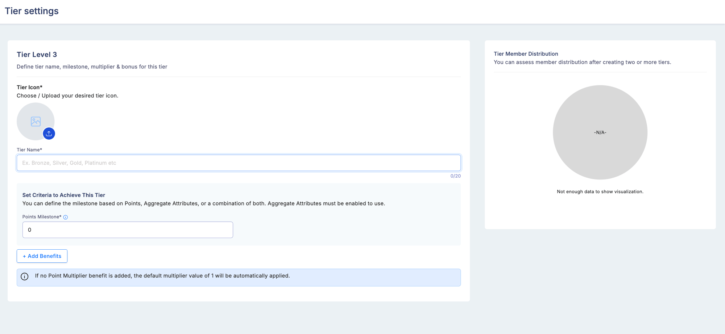Click the Tier settings page title

[x=32, y=11]
